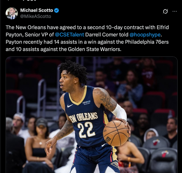This screenshot has height=173, width=182.
Task: Open the Elfrid Payton photo
Action: tap(92, 115)
